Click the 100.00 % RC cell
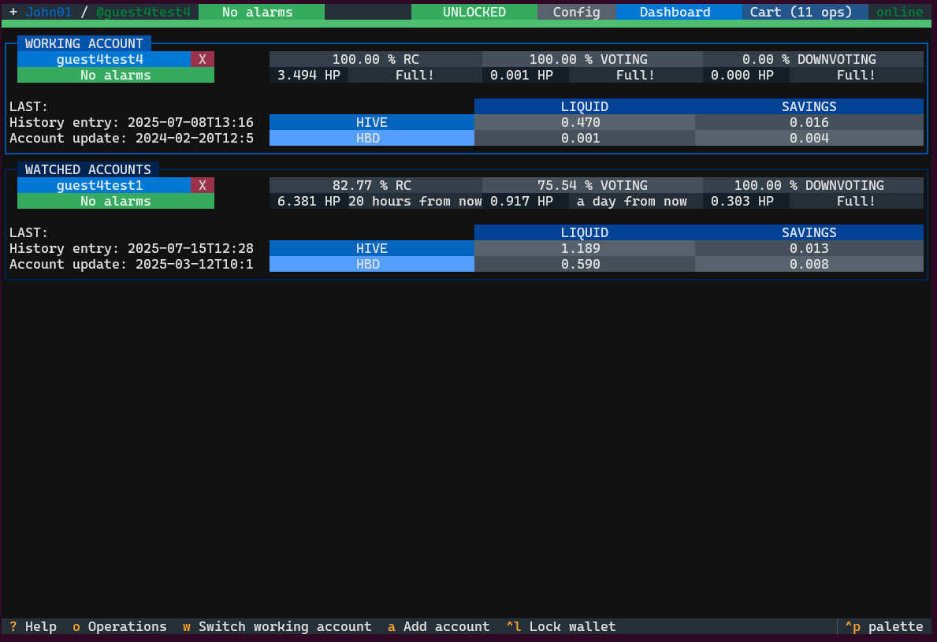937x642 pixels. point(376,59)
